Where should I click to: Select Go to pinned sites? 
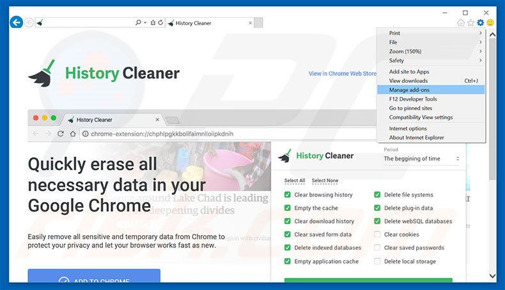click(431, 108)
